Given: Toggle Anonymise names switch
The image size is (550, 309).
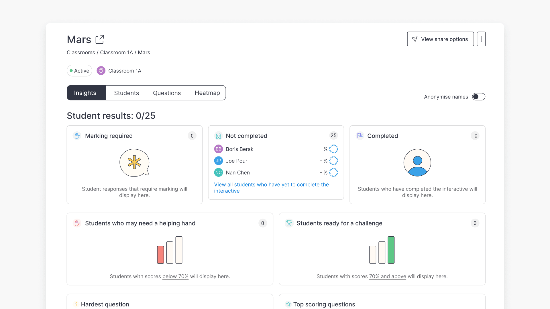Looking at the screenshot, I should click(x=479, y=97).
